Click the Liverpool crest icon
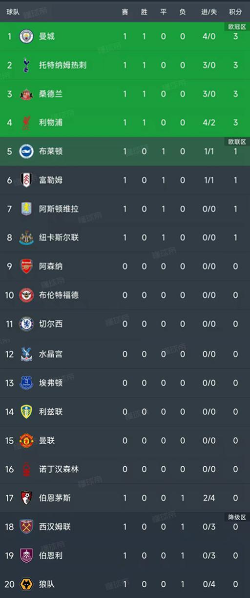 pos(26,122)
